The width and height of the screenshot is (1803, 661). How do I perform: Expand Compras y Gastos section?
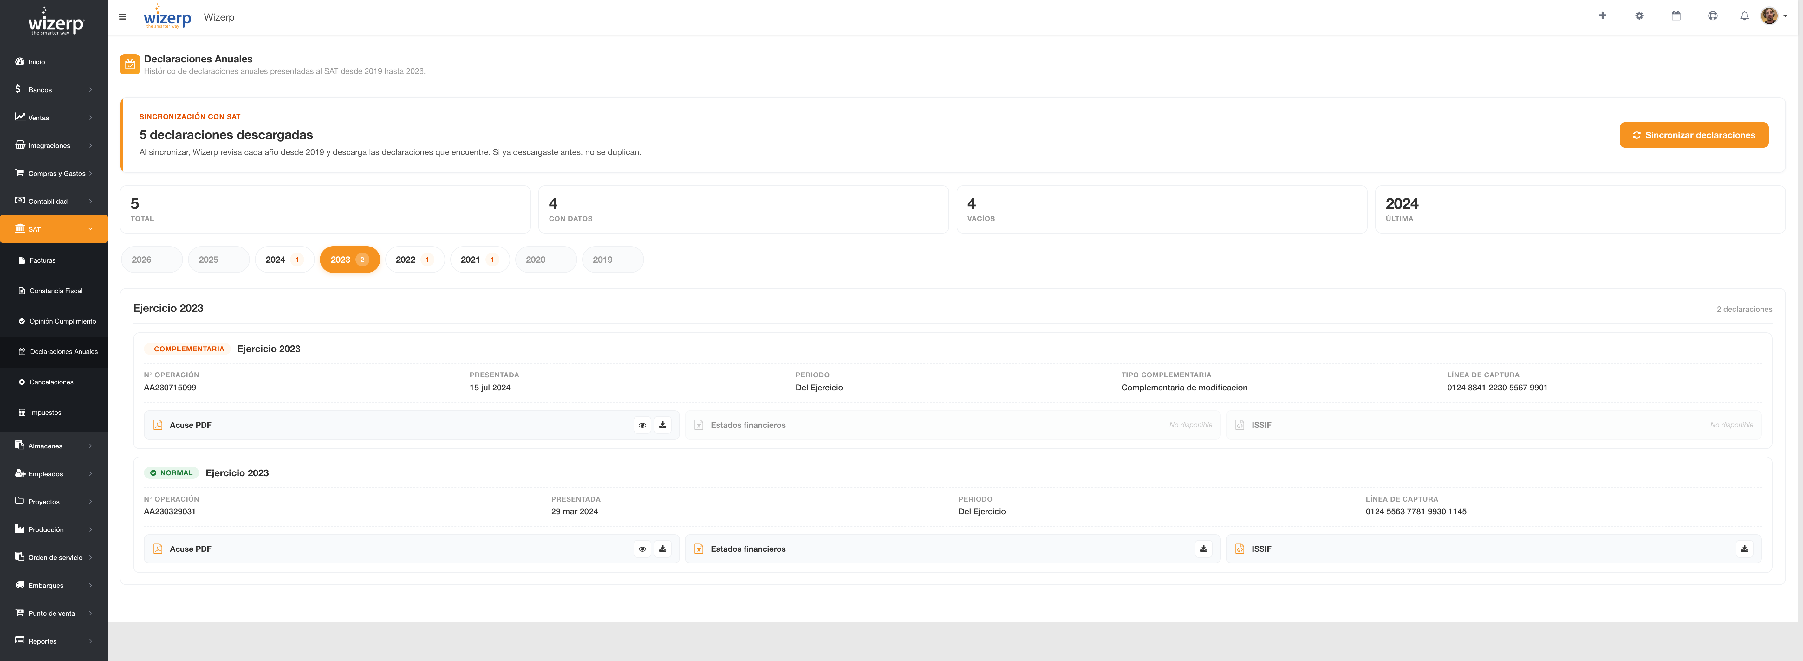tap(54, 173)
